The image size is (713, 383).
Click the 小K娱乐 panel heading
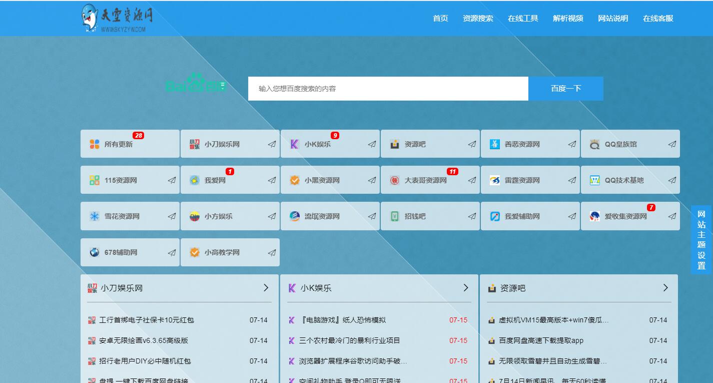coord(316,288)
